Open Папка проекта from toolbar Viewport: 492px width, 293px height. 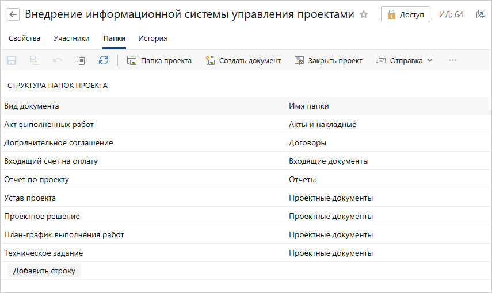(x=159, y=60)
